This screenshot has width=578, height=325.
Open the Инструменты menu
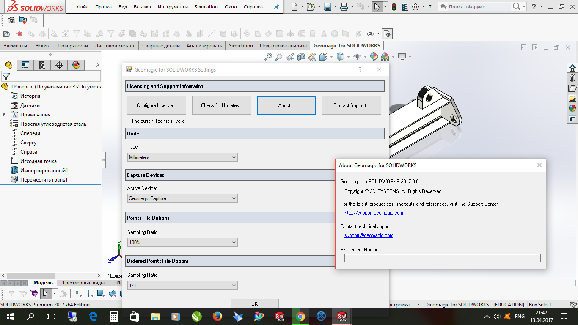(173, 7)
